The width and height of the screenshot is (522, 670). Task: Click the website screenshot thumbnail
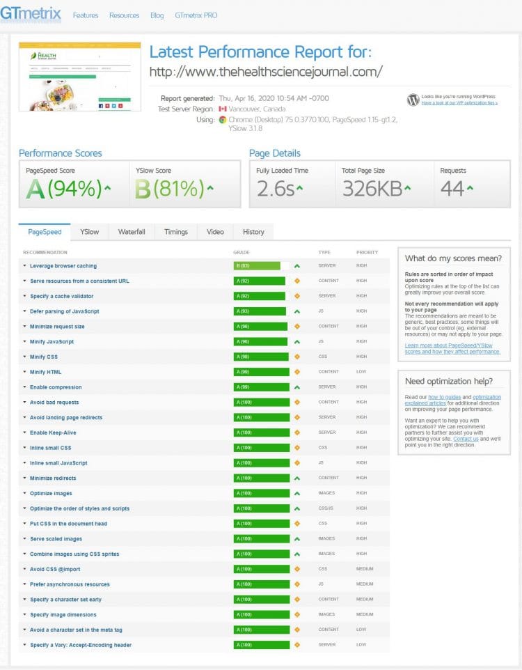click(x=80, y=77)
